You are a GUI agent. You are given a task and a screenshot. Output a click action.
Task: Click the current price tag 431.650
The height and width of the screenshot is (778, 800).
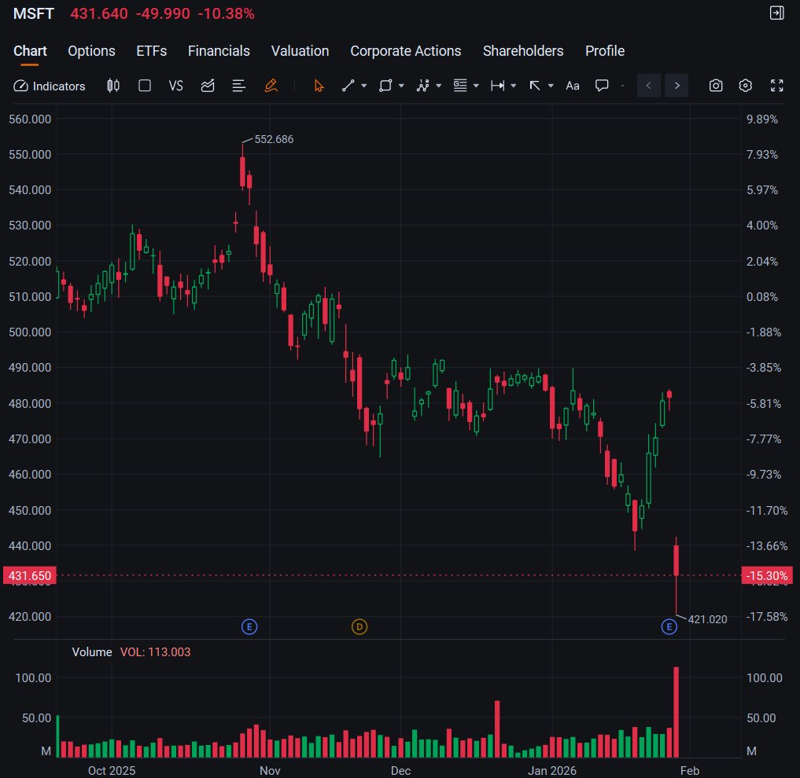[x=30, y=575]
